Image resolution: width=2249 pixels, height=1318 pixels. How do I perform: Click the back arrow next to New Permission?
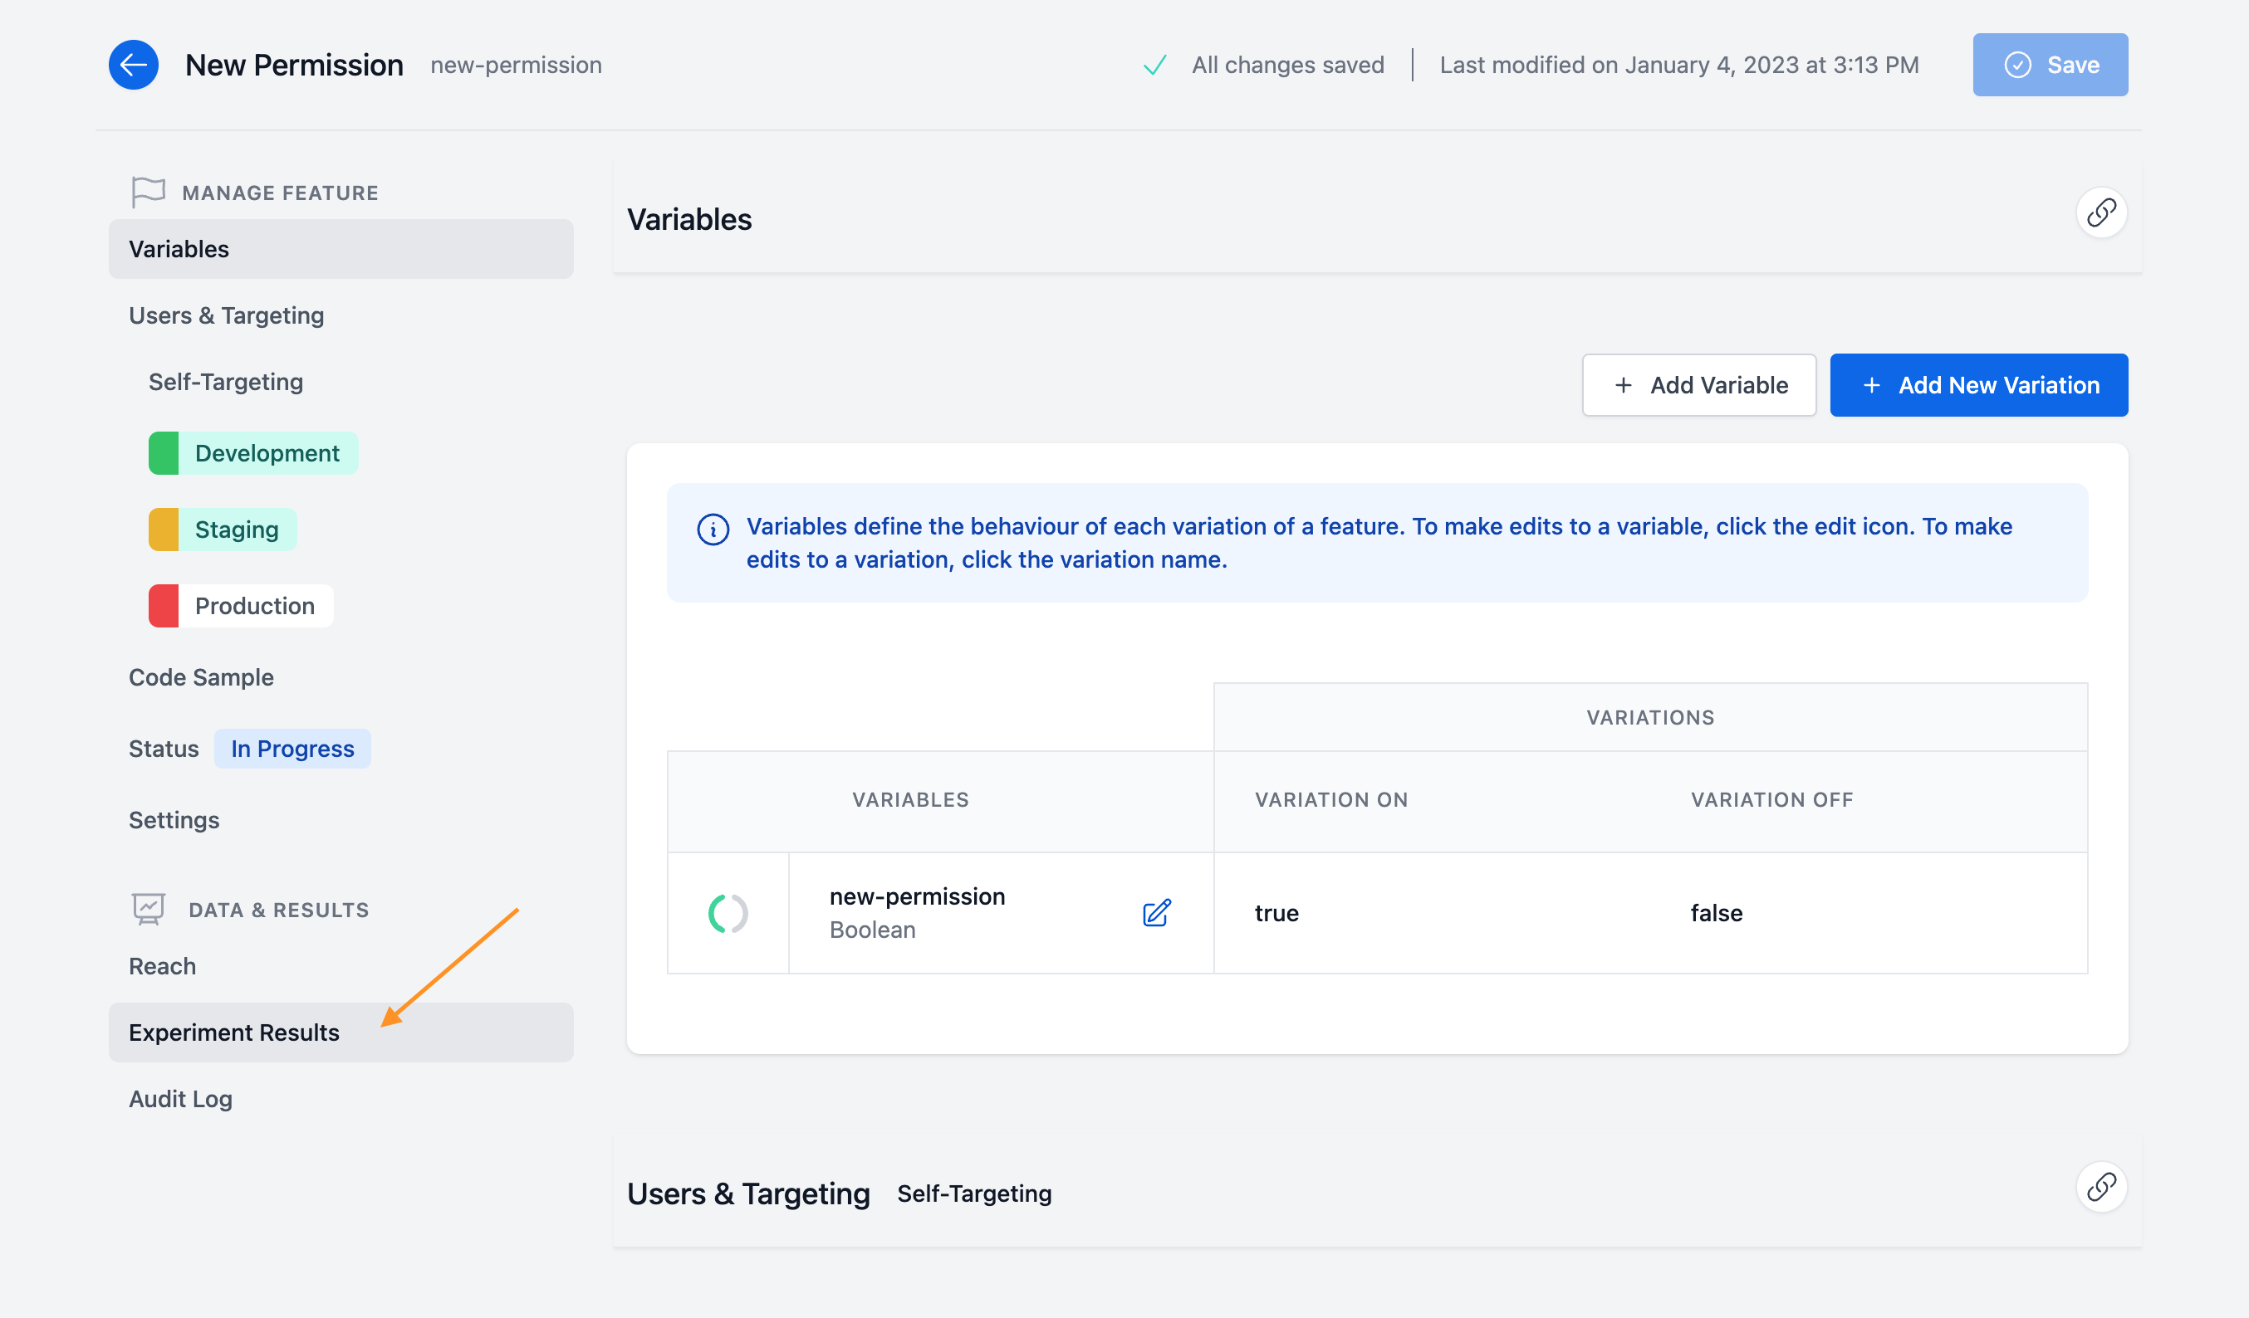coord(133,64)
